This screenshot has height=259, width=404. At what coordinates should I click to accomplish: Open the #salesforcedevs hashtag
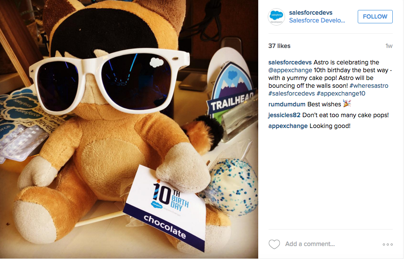tap(292, 93)
